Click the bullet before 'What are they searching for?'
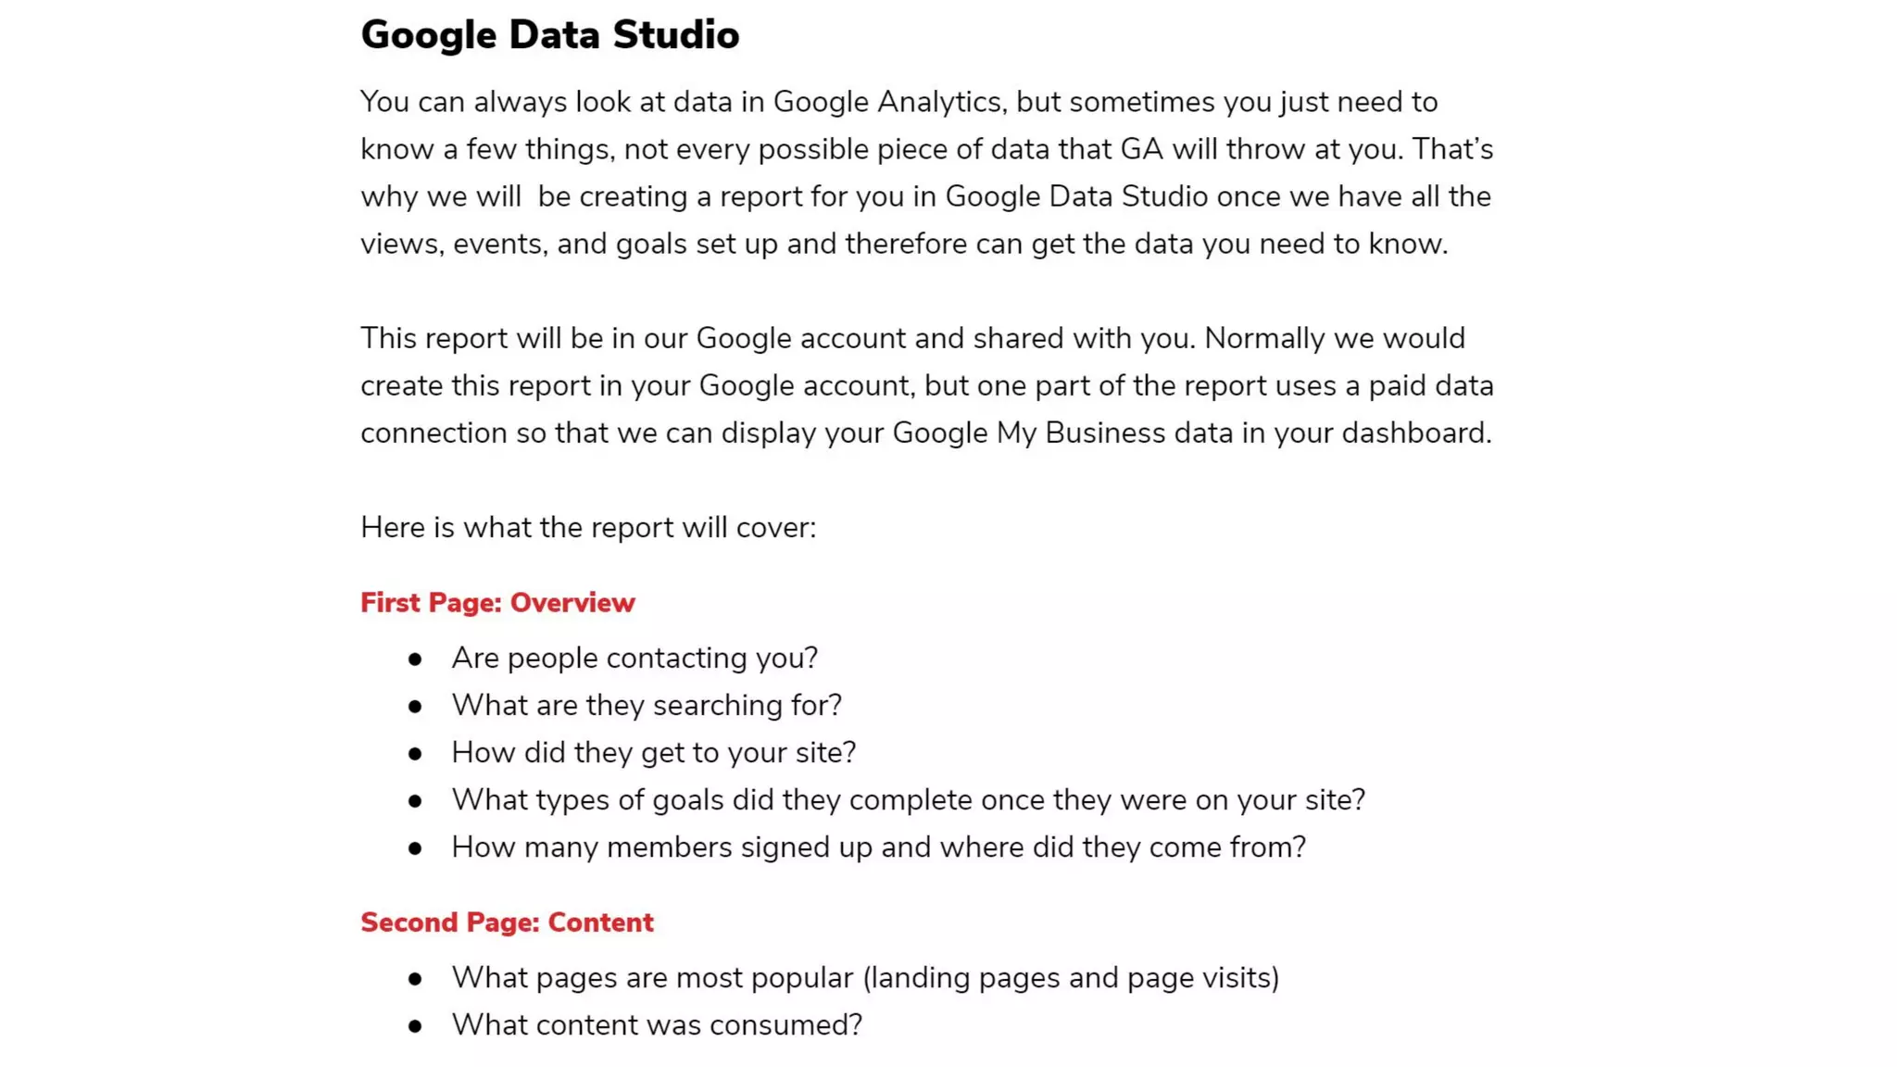Image resolution: width=1897 pixels, height=1067 pixels. 415,707
